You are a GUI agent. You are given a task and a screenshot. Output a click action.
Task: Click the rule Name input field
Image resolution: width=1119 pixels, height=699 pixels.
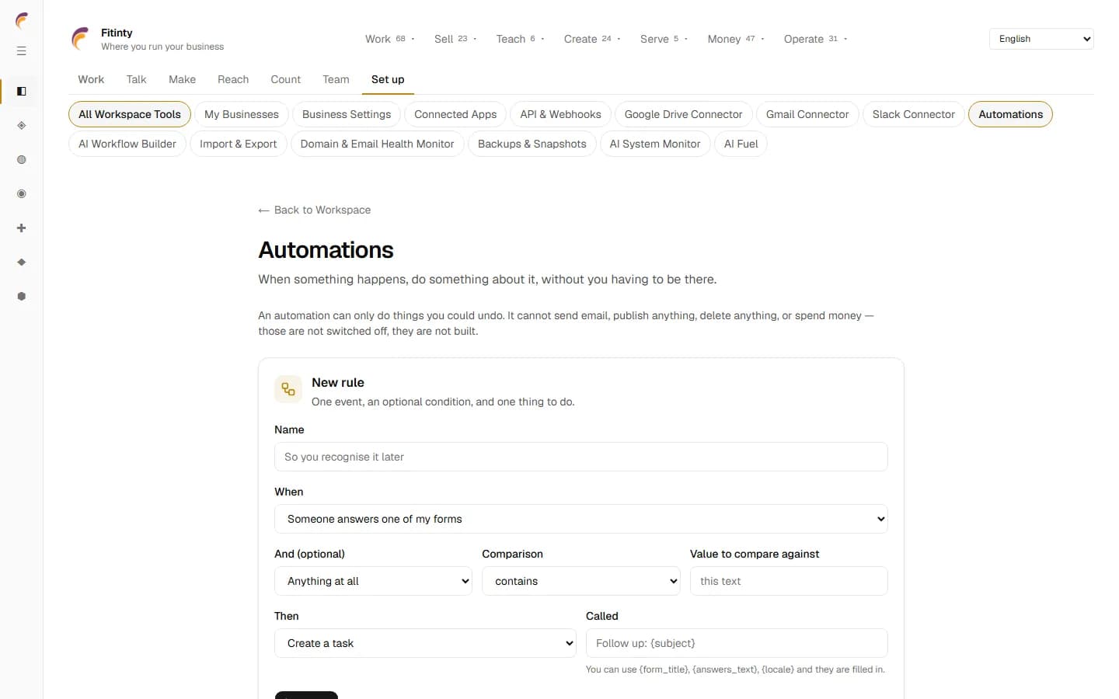coord(581,457)
